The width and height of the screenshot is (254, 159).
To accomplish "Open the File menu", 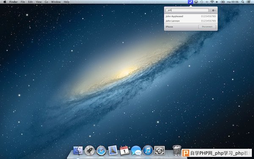I will click(x=23, y=2).
